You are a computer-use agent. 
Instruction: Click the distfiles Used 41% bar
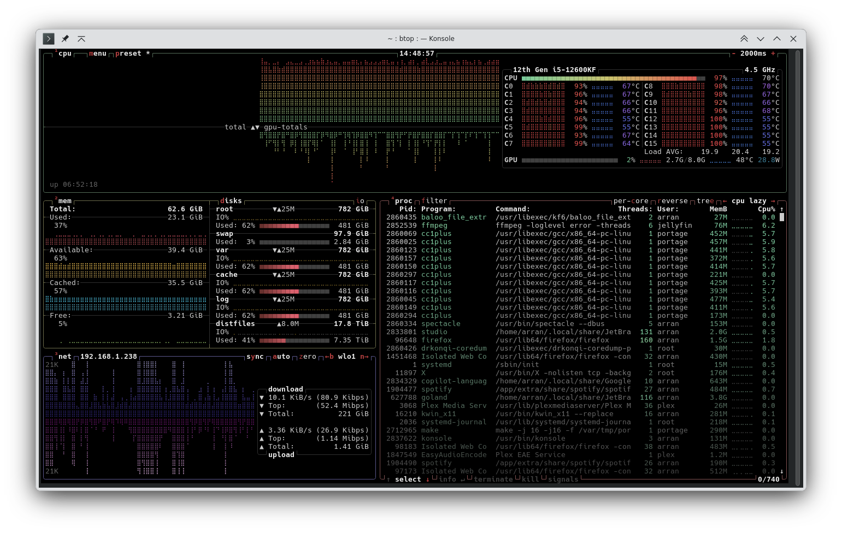(295, 340)
